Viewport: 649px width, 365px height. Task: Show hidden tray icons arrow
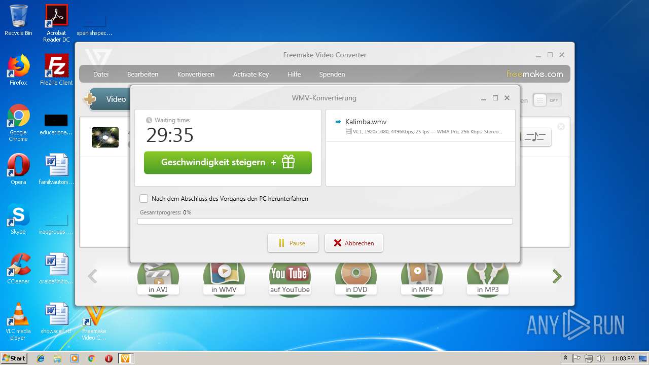click(565, 358)
